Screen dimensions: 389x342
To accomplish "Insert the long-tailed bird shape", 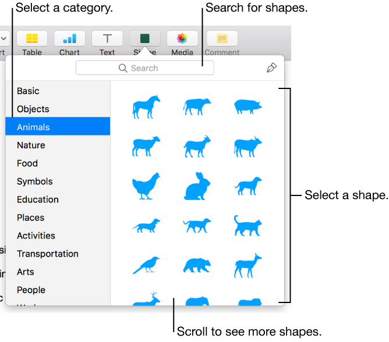I will click(146, 265).
